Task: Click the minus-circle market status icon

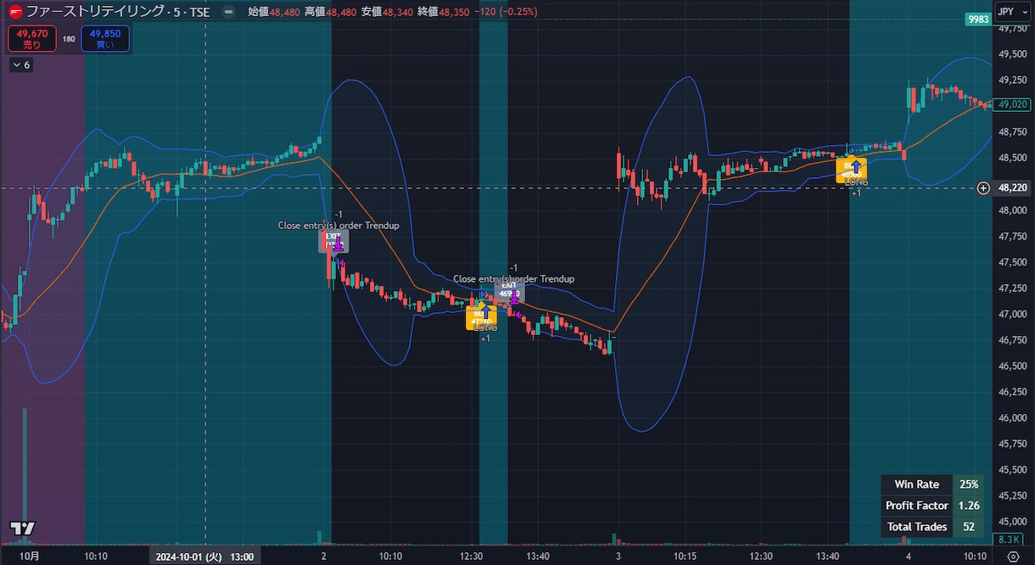Action: [228, 12]
